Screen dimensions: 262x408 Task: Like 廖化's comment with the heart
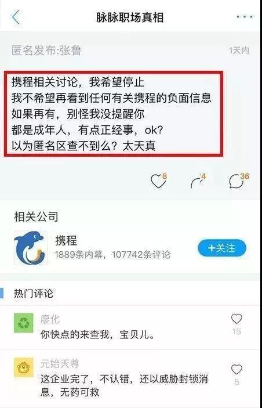pos(236,319)
